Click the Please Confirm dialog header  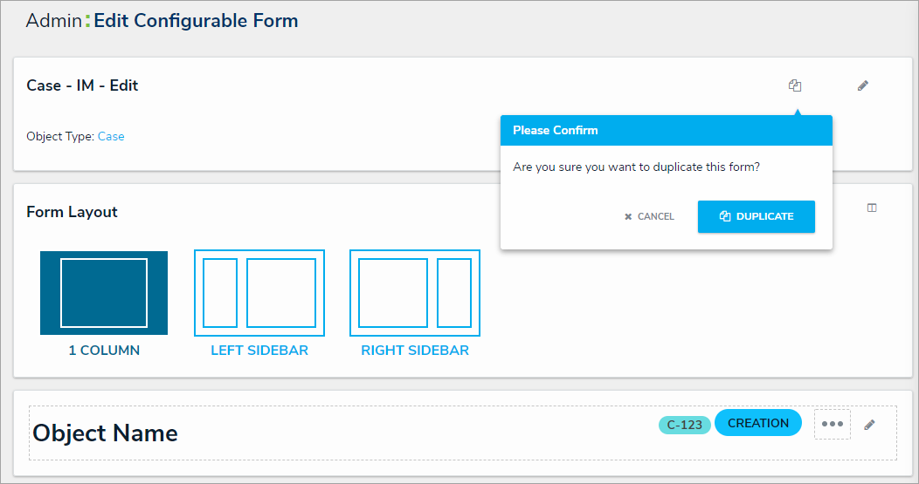pyautogui.click(x=666, y=131)
